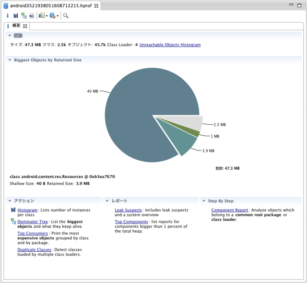This screenshot has height=283, width=307.
Task: Click the サイズ: 47.3 MB heap size text
Action: (25, 45)
